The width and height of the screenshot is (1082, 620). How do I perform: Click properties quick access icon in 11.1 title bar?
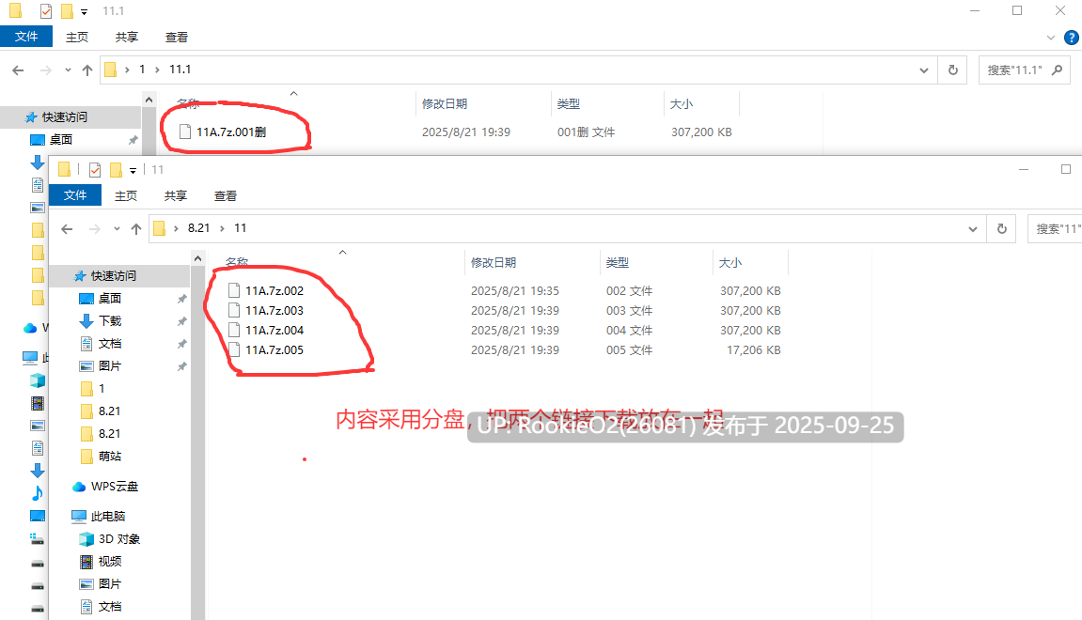coord(45,11)
